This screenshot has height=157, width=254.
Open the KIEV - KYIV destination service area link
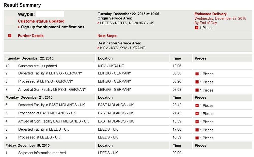(122, 48)
